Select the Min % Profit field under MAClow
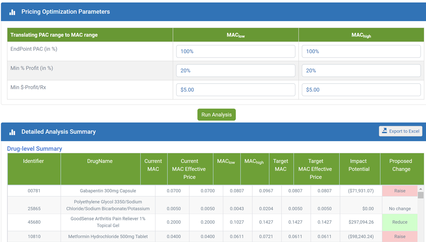Viewport: 426px width, 242px height. tap(236, 70)
